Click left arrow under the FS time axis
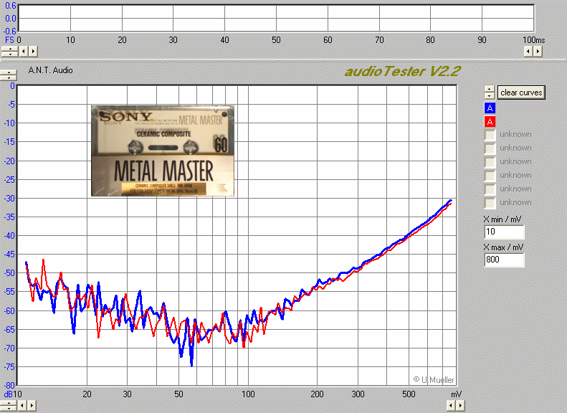This screenshot has width=567, height=413. 24,51
